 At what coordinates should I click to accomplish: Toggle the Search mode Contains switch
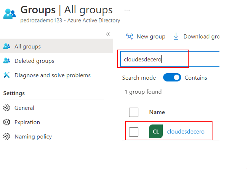172,78
